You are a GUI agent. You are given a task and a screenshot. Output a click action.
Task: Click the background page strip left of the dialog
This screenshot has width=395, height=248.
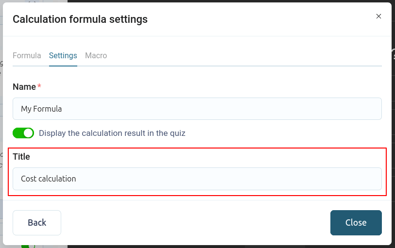(1, 121)
